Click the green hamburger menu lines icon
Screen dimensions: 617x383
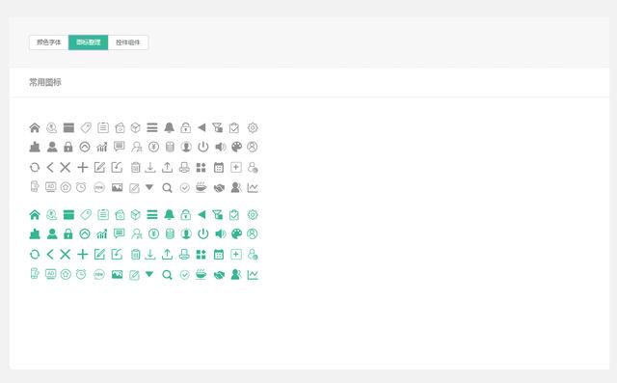[x=152, y=214]
